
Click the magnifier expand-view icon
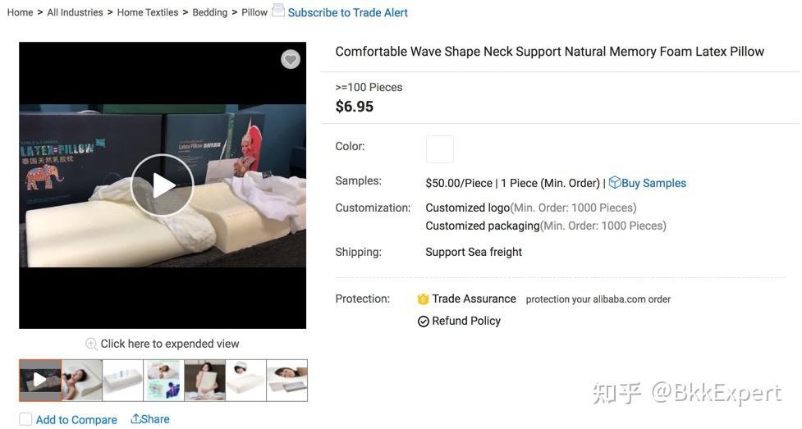(x=91, y=345)
